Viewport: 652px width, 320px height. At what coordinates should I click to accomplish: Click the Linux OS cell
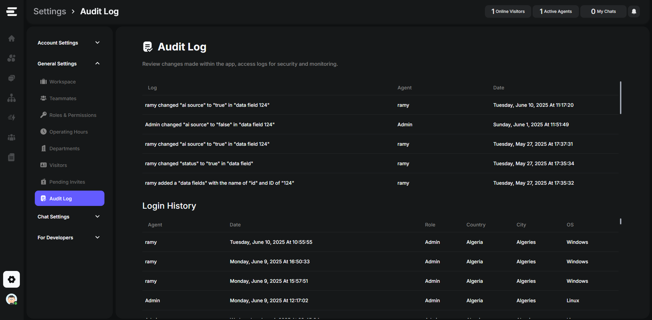pos(573,301)
